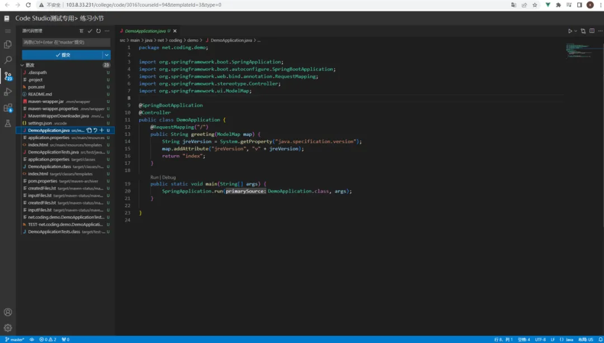The height and width of the screenshot is (343, 604).
Task: Discard changes on DemoApplication.java row
Action: 95,131
